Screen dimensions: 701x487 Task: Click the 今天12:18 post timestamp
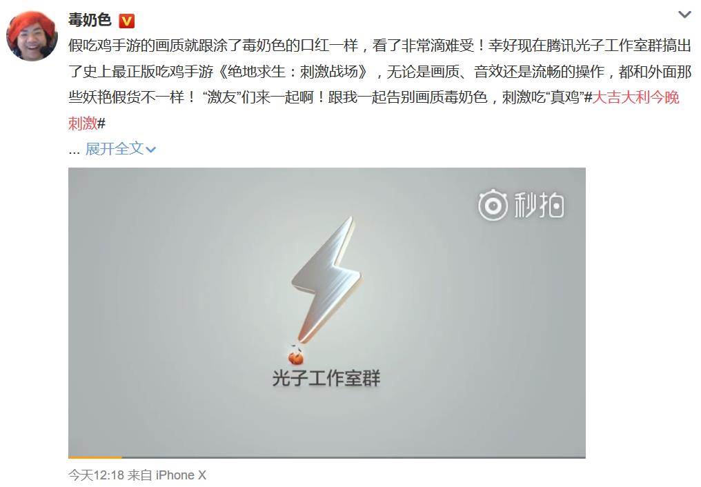point(96,475)
